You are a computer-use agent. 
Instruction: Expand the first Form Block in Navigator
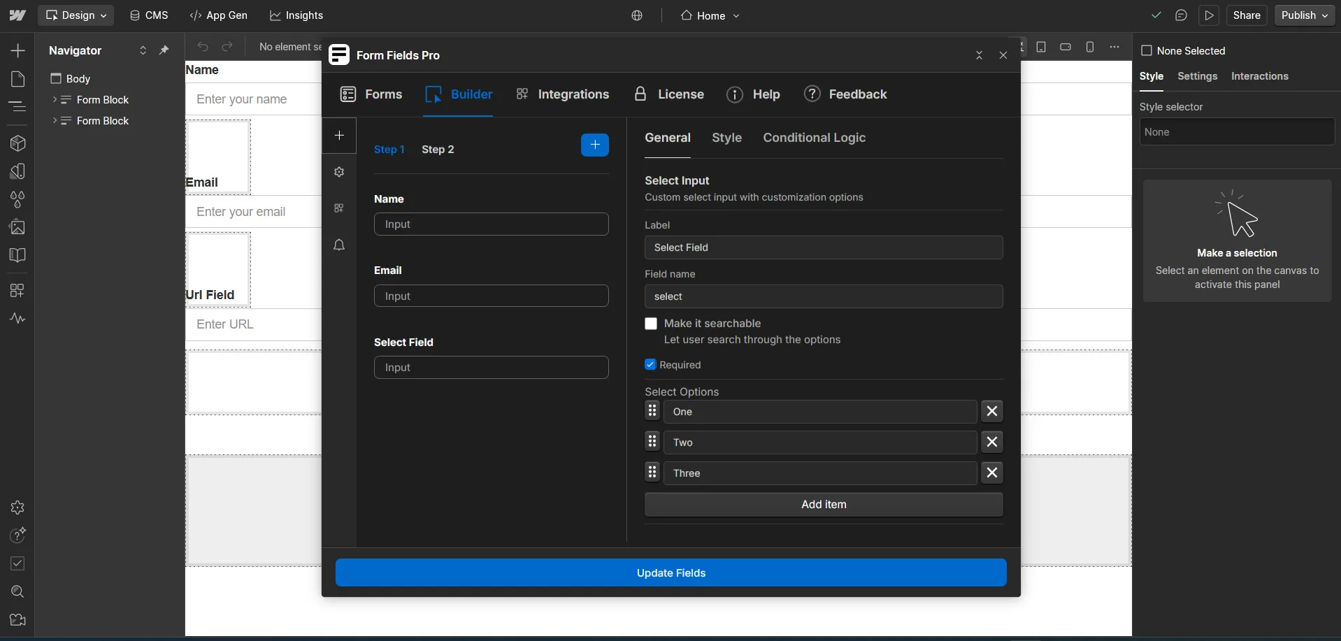click(55, 100)
